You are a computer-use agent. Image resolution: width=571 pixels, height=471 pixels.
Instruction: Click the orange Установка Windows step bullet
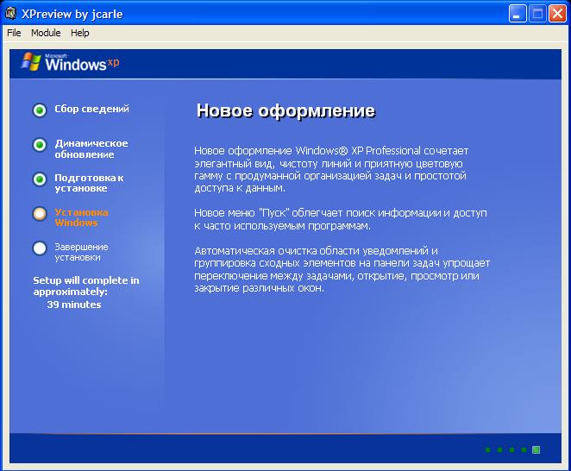point(40,214)
